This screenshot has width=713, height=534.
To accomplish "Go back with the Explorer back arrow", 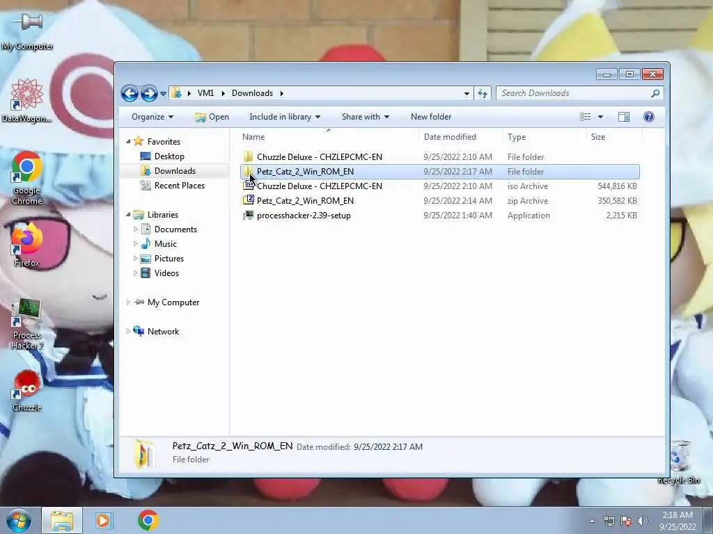I will (x=130, y=94).
